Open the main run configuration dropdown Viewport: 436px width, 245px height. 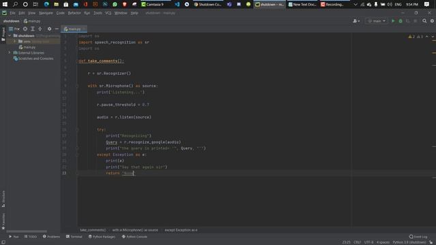click(x=377, y=21)
